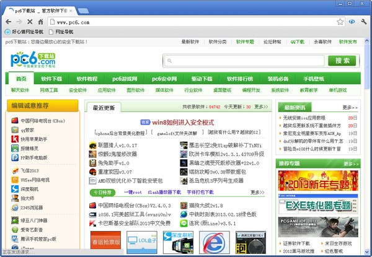Screen dimensions: 372x257
Task: Select the 最近更新 tab
Action: 104,108
